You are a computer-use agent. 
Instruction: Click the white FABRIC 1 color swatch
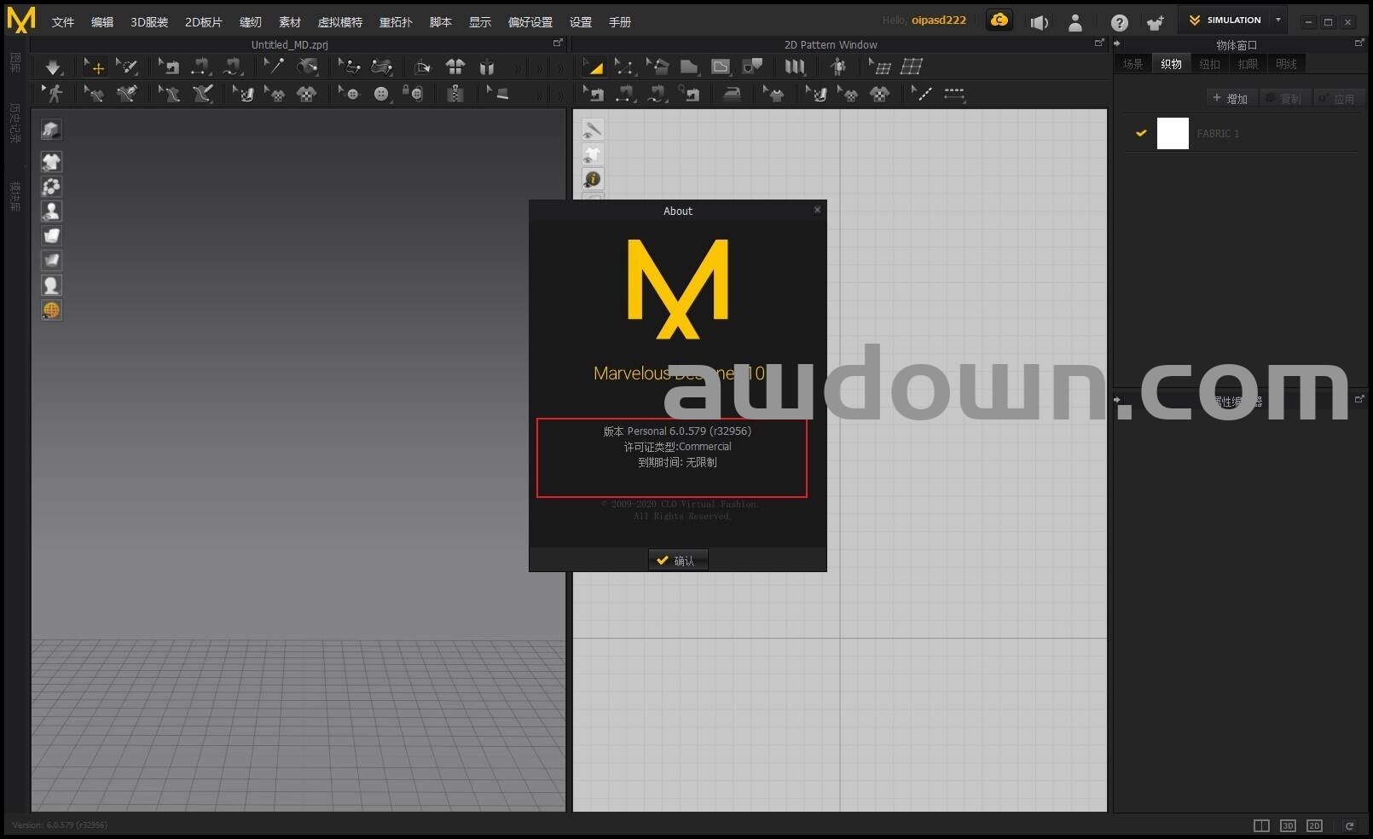point(1172,134)
